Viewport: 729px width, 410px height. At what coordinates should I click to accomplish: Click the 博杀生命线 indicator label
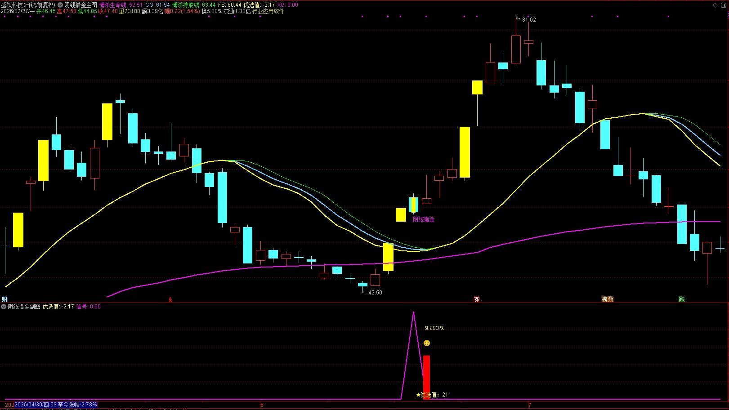[x=112, y=5]
